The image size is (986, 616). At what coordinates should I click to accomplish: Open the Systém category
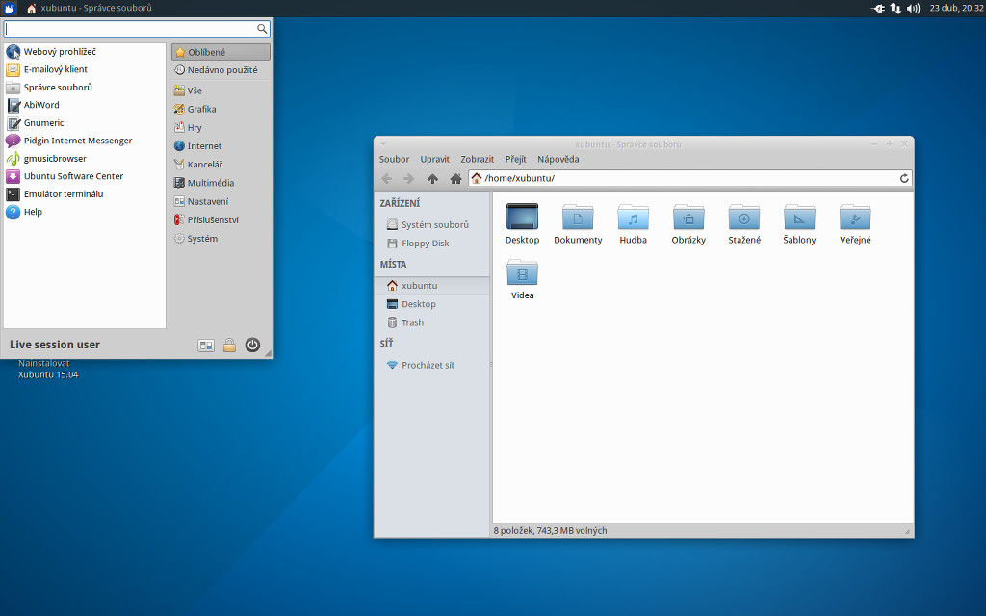(221, 239)
